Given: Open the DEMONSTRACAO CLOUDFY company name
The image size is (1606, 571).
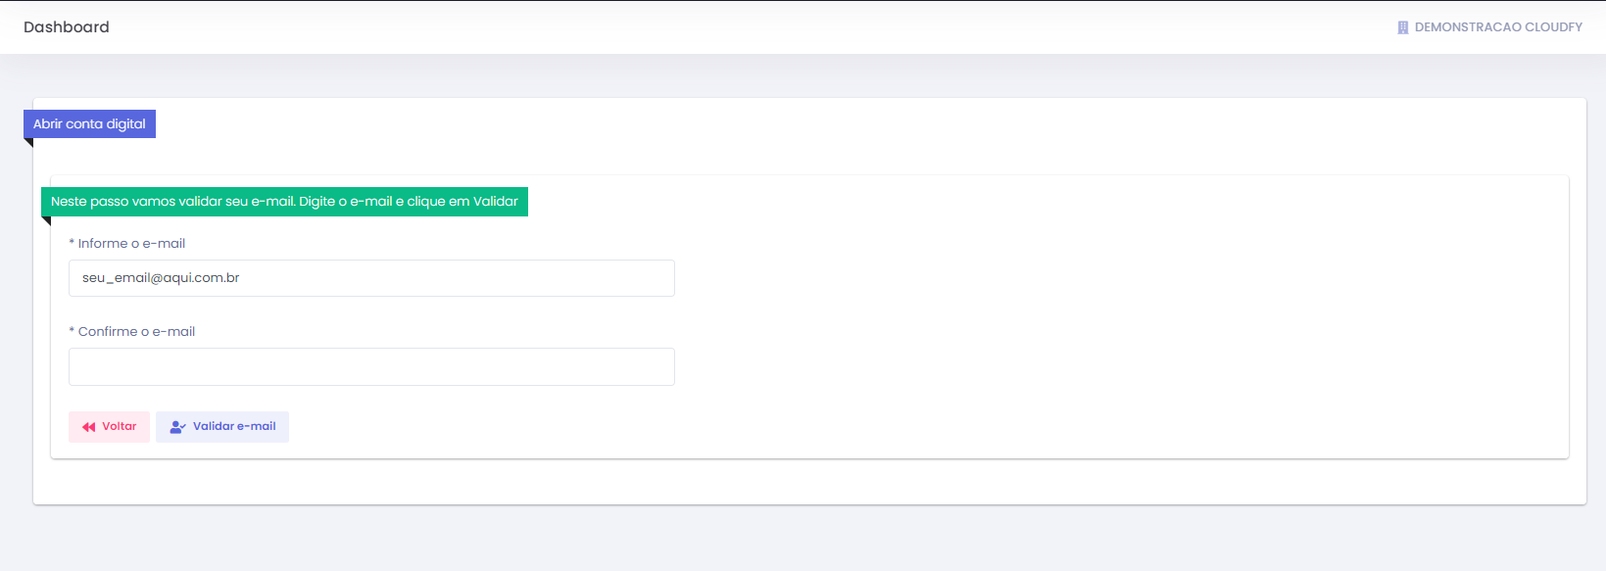Looking at the screenshot, I should [x=1498, y=27].
